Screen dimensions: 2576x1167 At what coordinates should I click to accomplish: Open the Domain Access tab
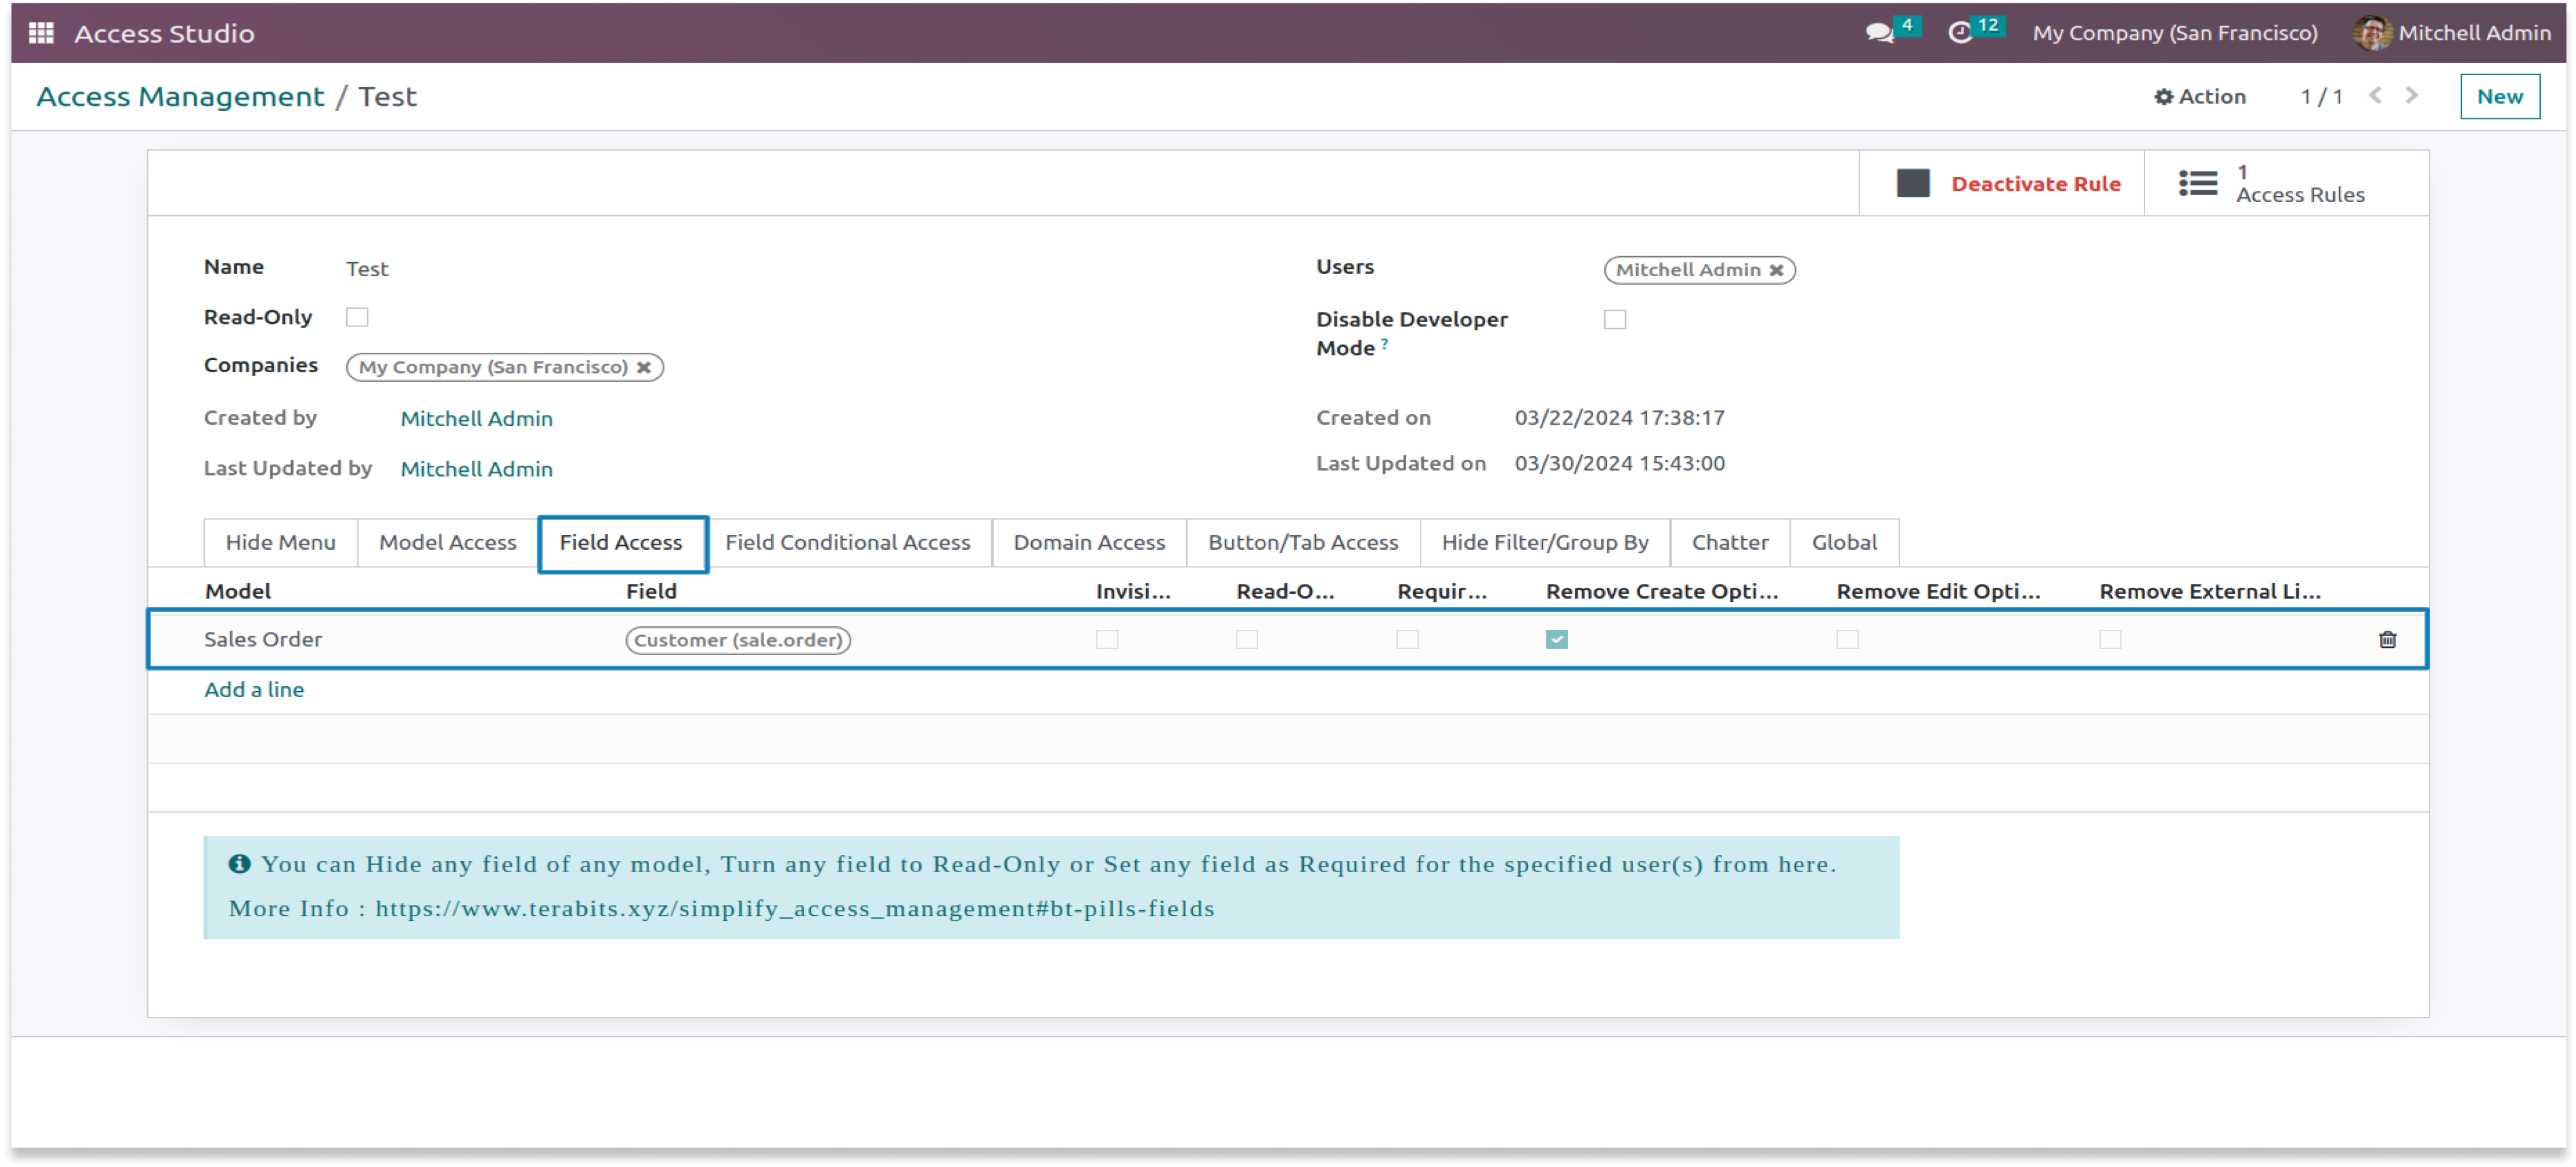[x=1089, y=542]
